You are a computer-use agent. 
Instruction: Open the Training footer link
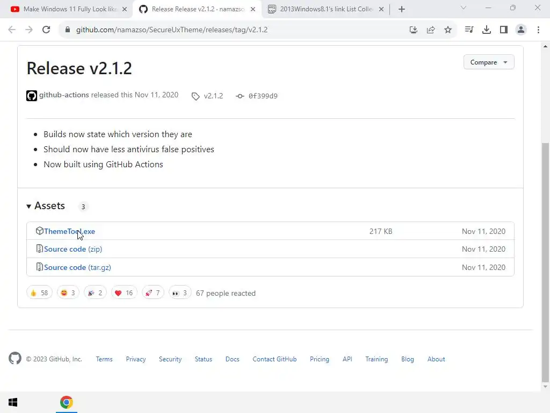(x=377, y=359)
